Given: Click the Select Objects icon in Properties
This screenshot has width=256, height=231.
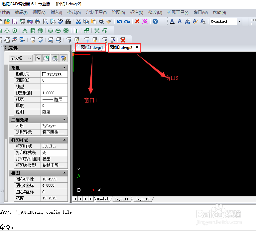Looking at the screenshot, I should (55, 58).
